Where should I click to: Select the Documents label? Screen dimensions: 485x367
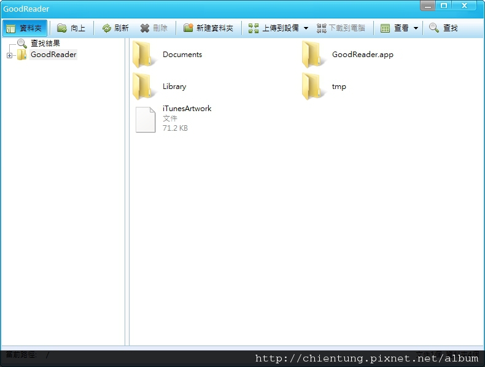(x=182, y=55)
